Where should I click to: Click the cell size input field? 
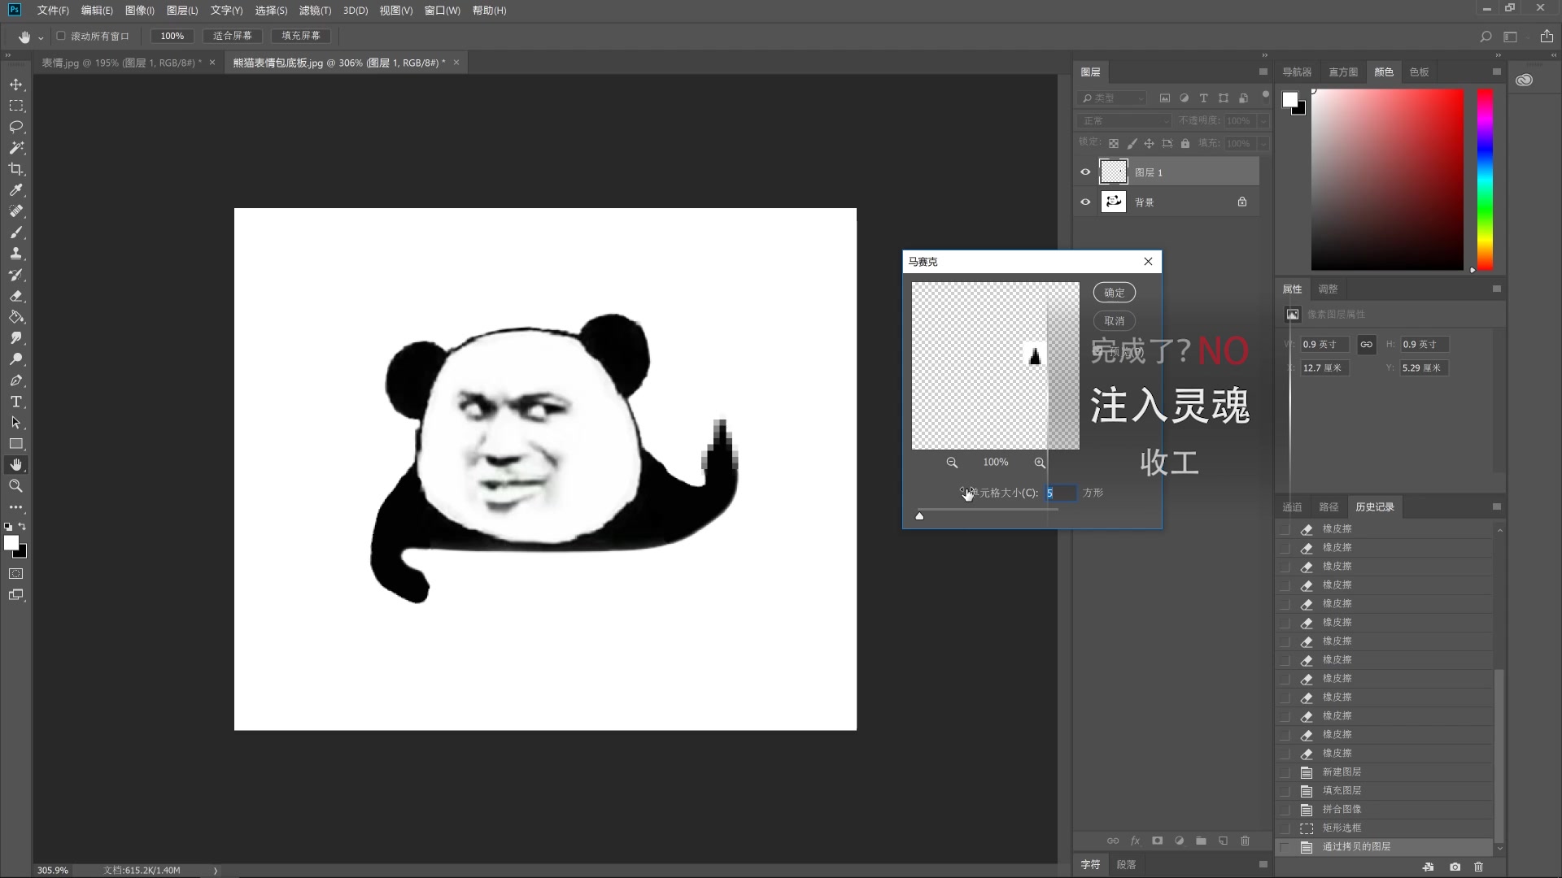click(x=1061, y=493)
